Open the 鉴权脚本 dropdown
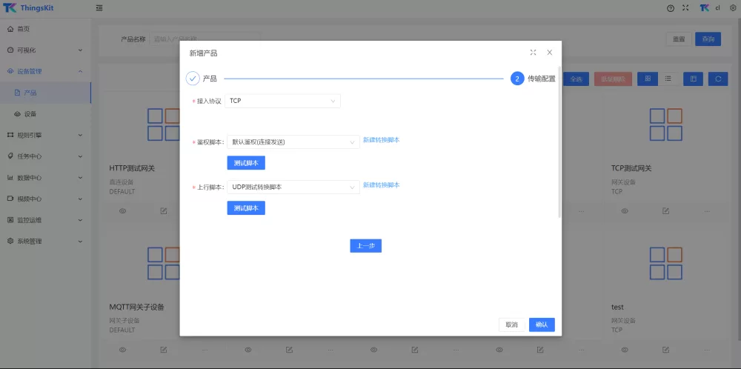This screenshot has height=369, width=741. [293, 142]
